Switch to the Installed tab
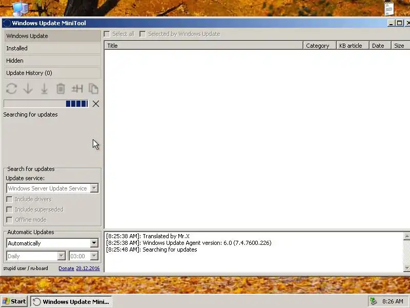 pos(53,48)
